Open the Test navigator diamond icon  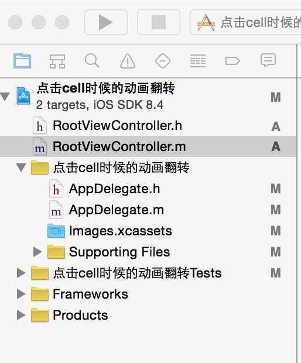[x=163, y=61]
